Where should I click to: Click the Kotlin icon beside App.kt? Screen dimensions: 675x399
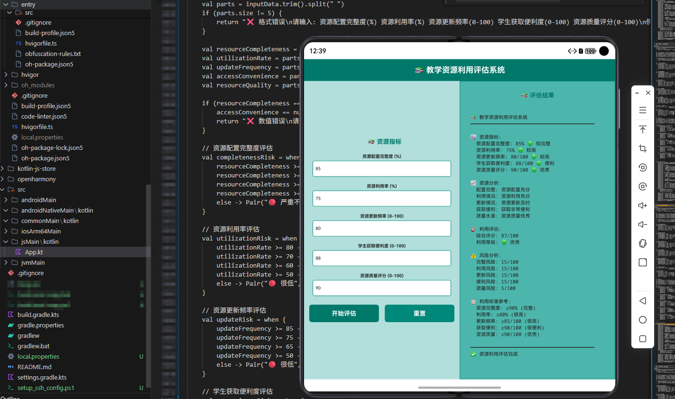coord(18,252)
